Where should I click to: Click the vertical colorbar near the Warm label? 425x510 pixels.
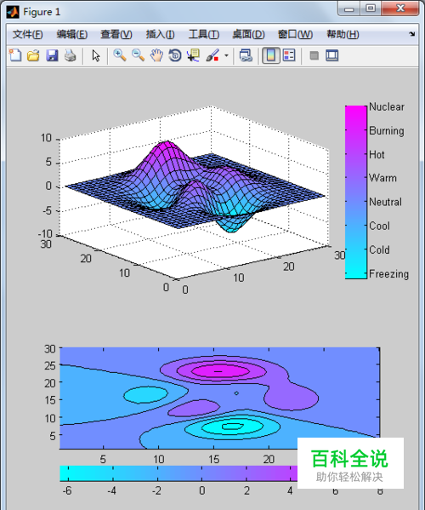coord(356,178)
